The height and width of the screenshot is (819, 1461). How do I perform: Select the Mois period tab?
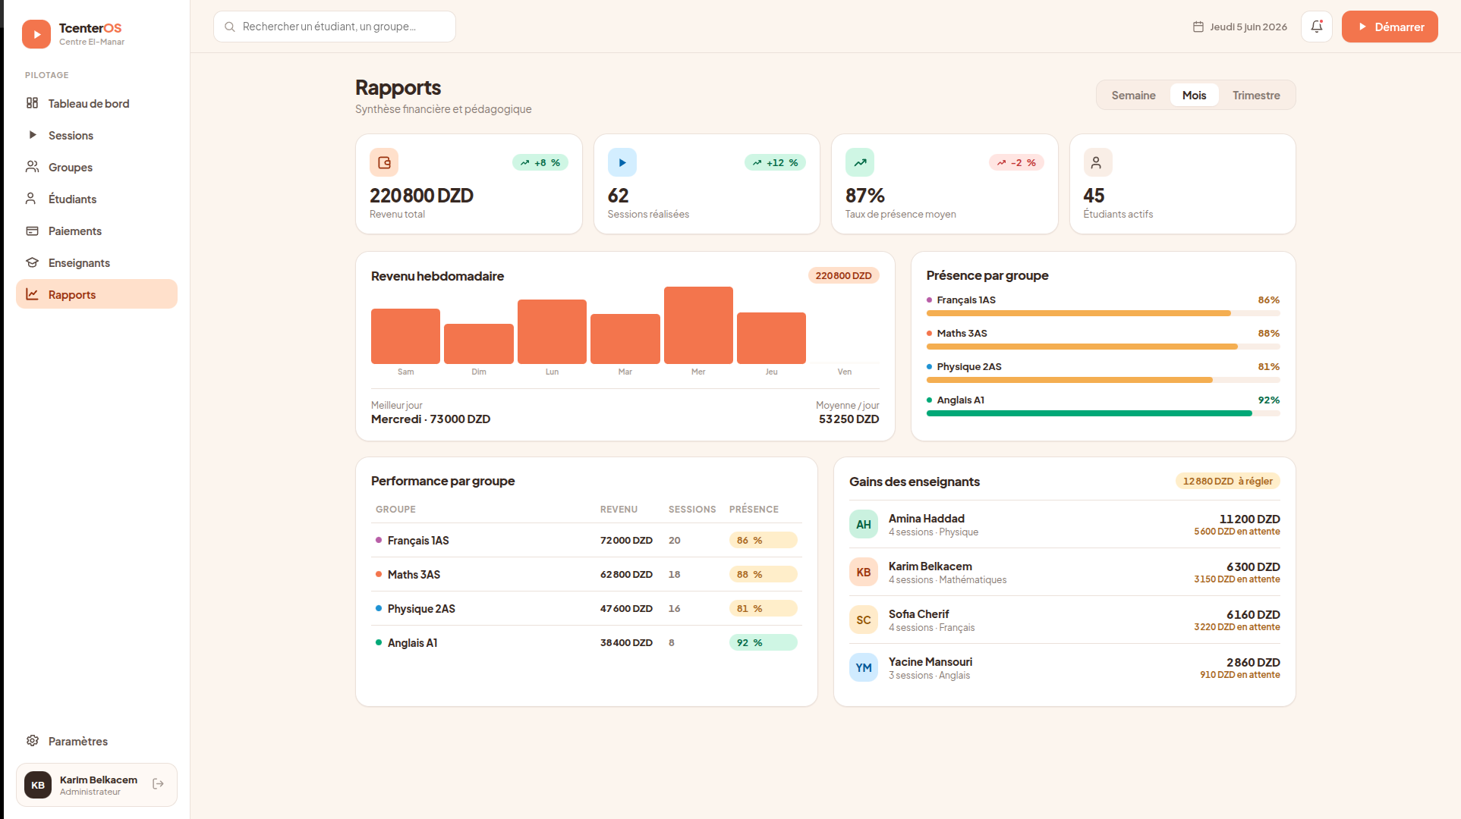1194,95
